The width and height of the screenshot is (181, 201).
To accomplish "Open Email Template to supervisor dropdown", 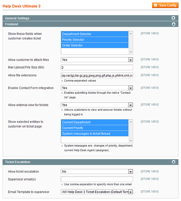I will pos(97,192).
